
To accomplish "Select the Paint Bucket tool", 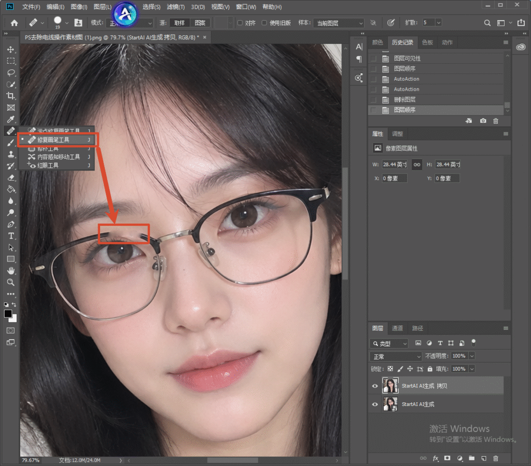I will click(x=11, y=189).
